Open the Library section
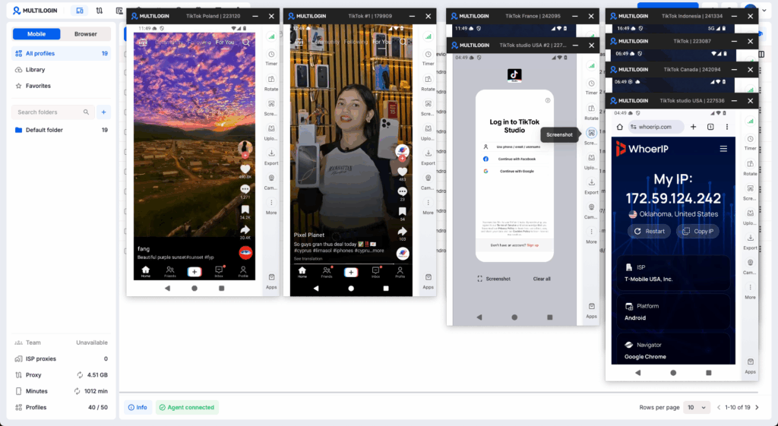The image size is (778, 426). tap(62, 69)
